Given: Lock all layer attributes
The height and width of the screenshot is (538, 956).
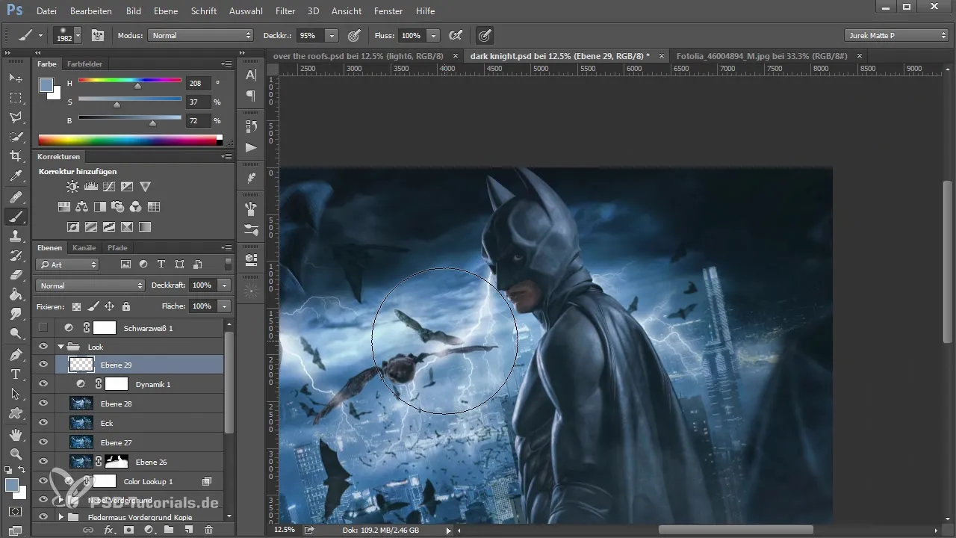Looking at the screenshot, I should pyautogui.click(x=125, y=306).
